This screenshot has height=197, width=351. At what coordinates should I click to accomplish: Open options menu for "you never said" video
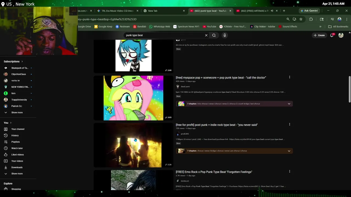point(290,124)
